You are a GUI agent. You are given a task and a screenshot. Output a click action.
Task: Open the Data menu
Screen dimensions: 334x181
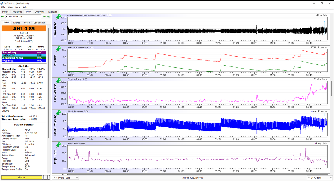(x=18, y=7)
